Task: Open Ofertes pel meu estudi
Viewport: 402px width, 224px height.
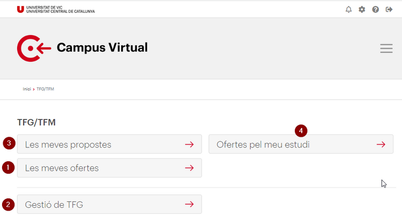Action: [x=301, y=144]
